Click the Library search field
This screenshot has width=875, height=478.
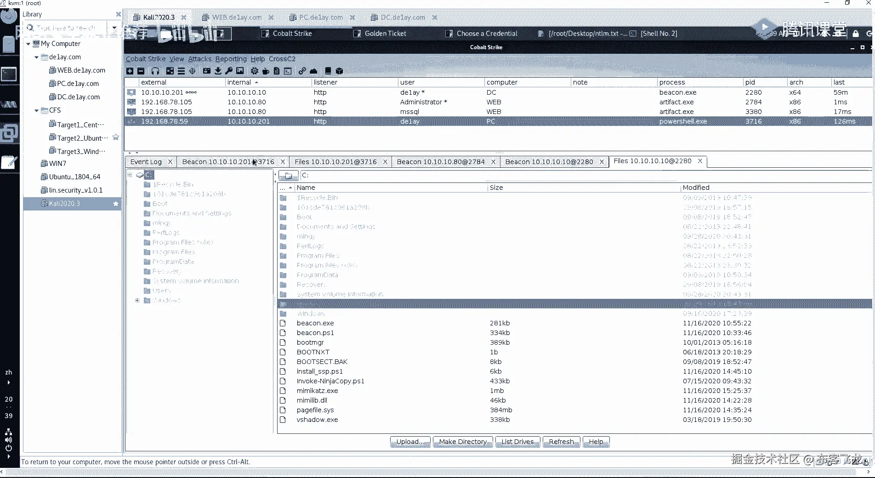pyautogui.click(x=66, y=28)
